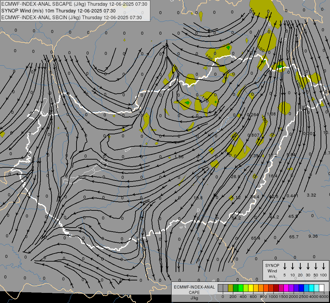Click the 6000 tick label on CAPE legend
Viewport: 330px width, 303px height.
click(324, 297)
